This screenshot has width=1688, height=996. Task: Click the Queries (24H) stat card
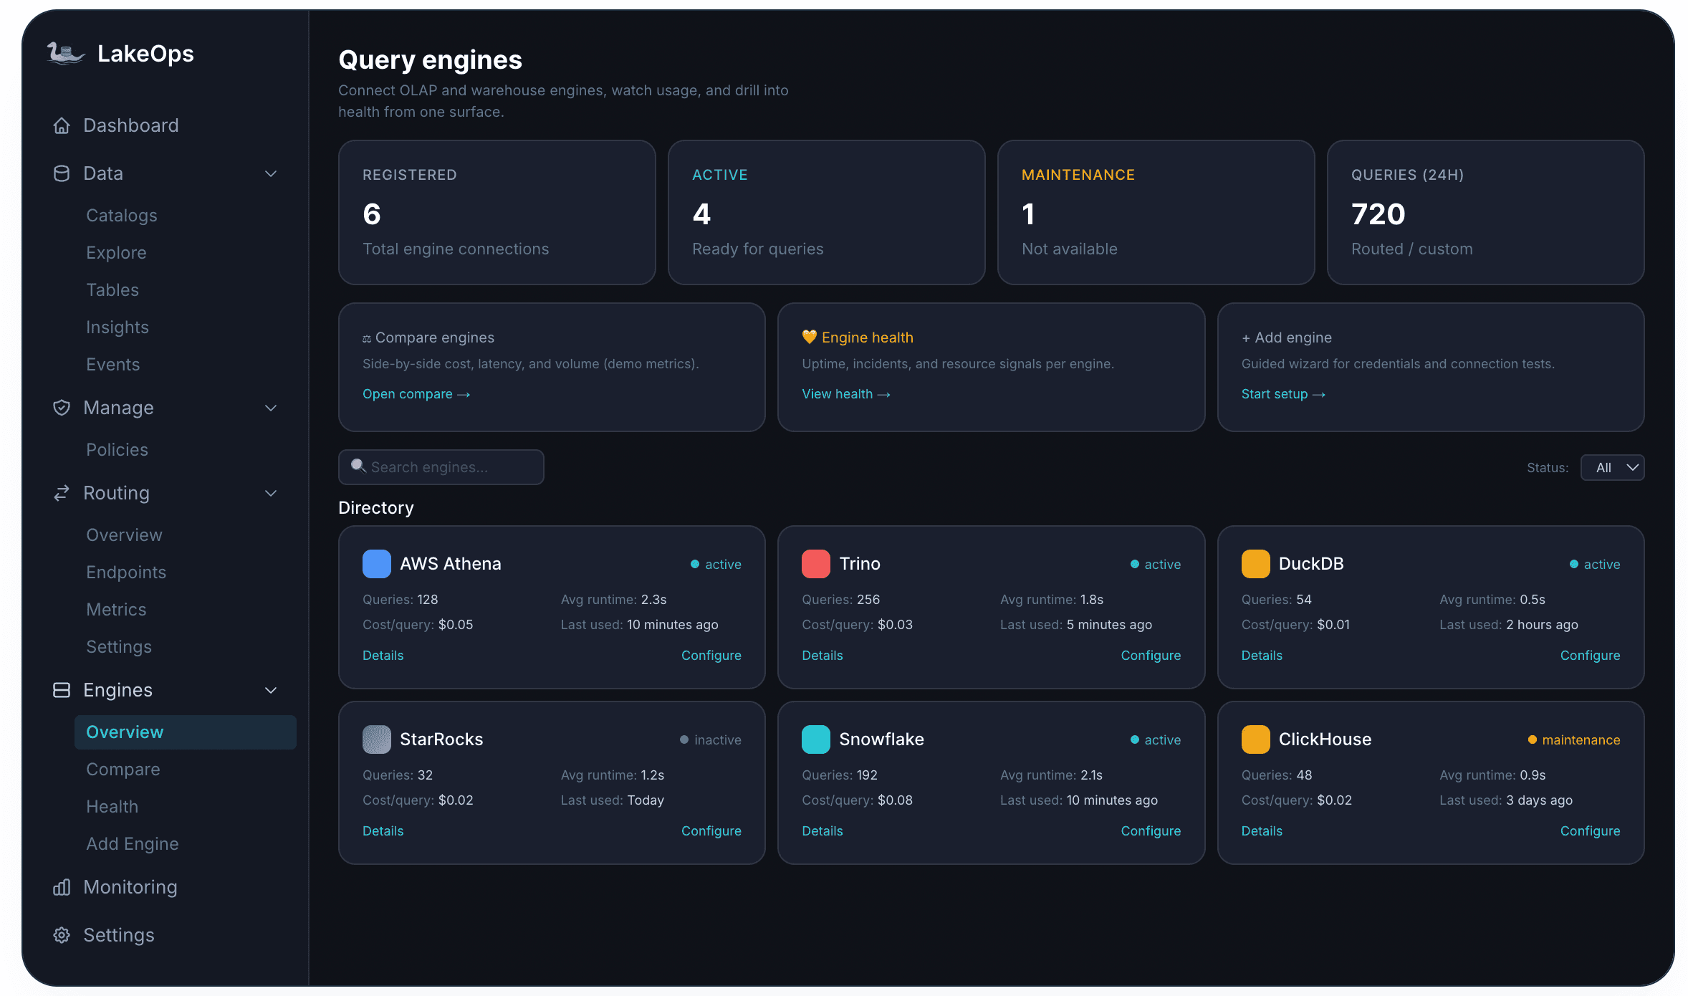[1486, 213]
